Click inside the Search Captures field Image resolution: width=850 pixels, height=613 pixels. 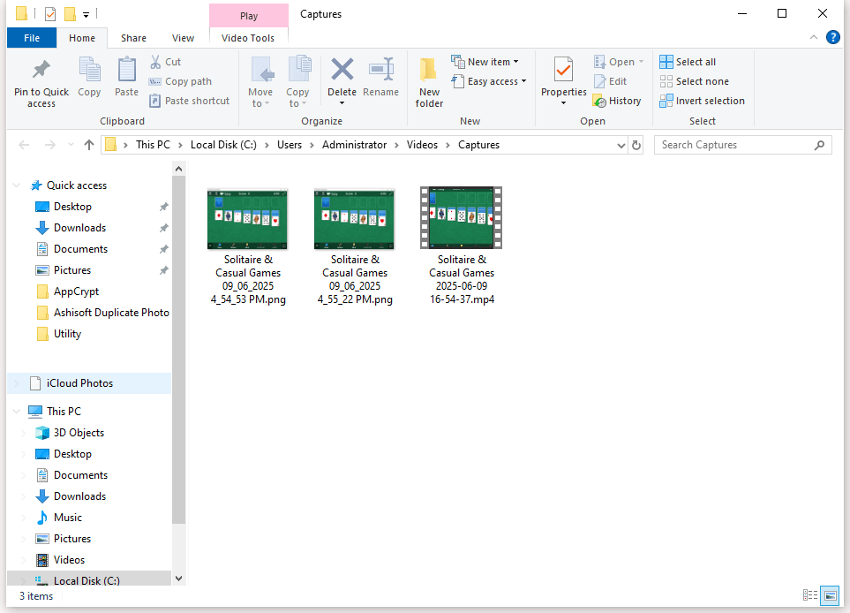click(733, 145)
